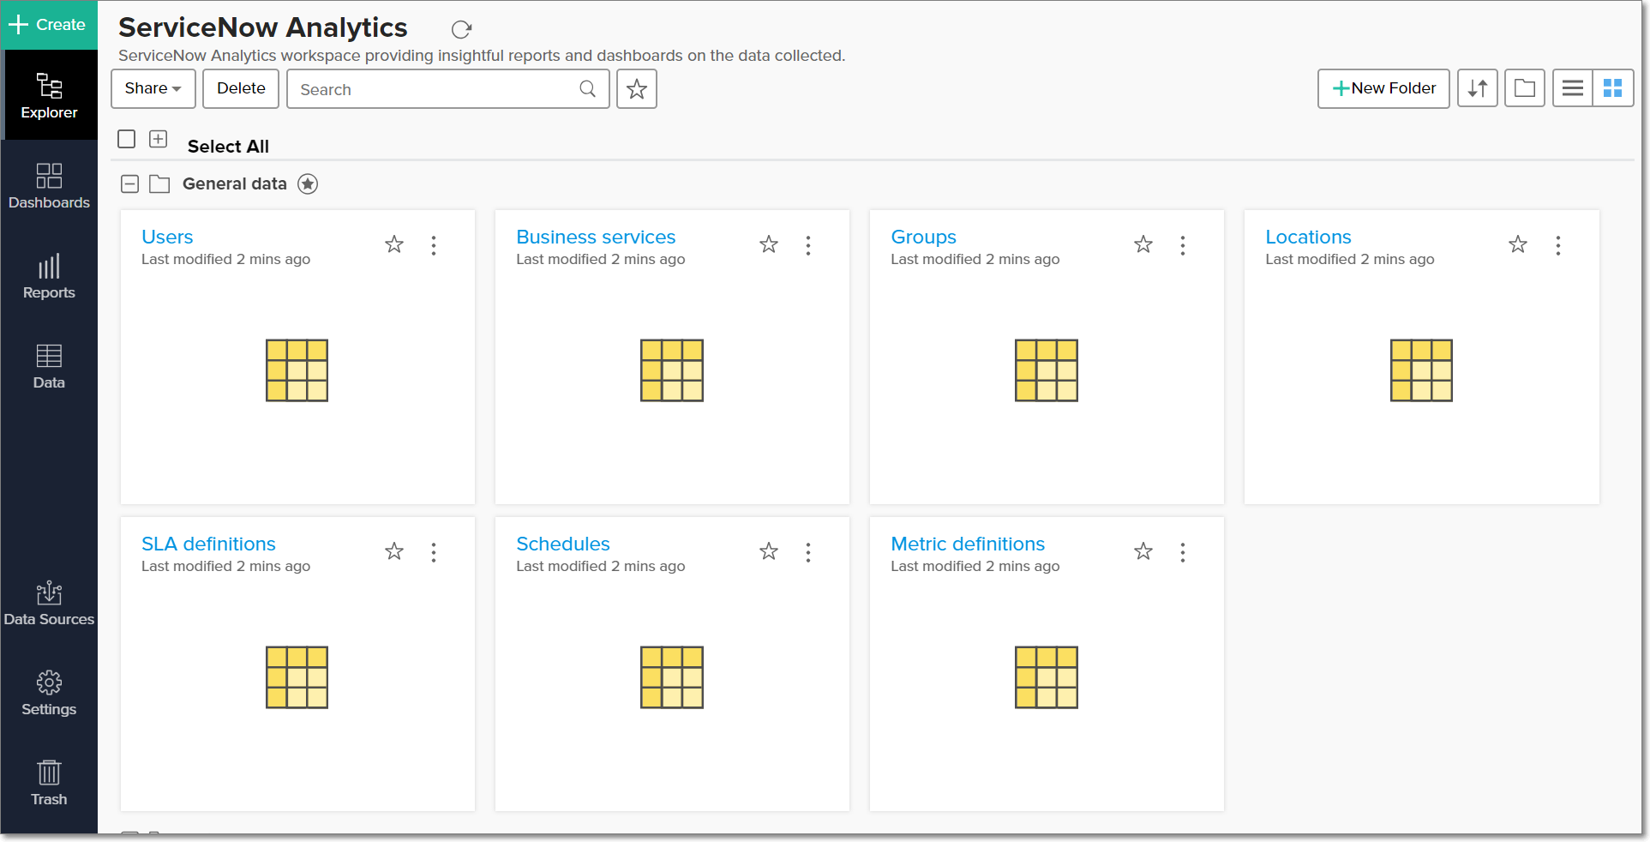
Task: Favorite the Business services table
Action: (x=769, y=244)
